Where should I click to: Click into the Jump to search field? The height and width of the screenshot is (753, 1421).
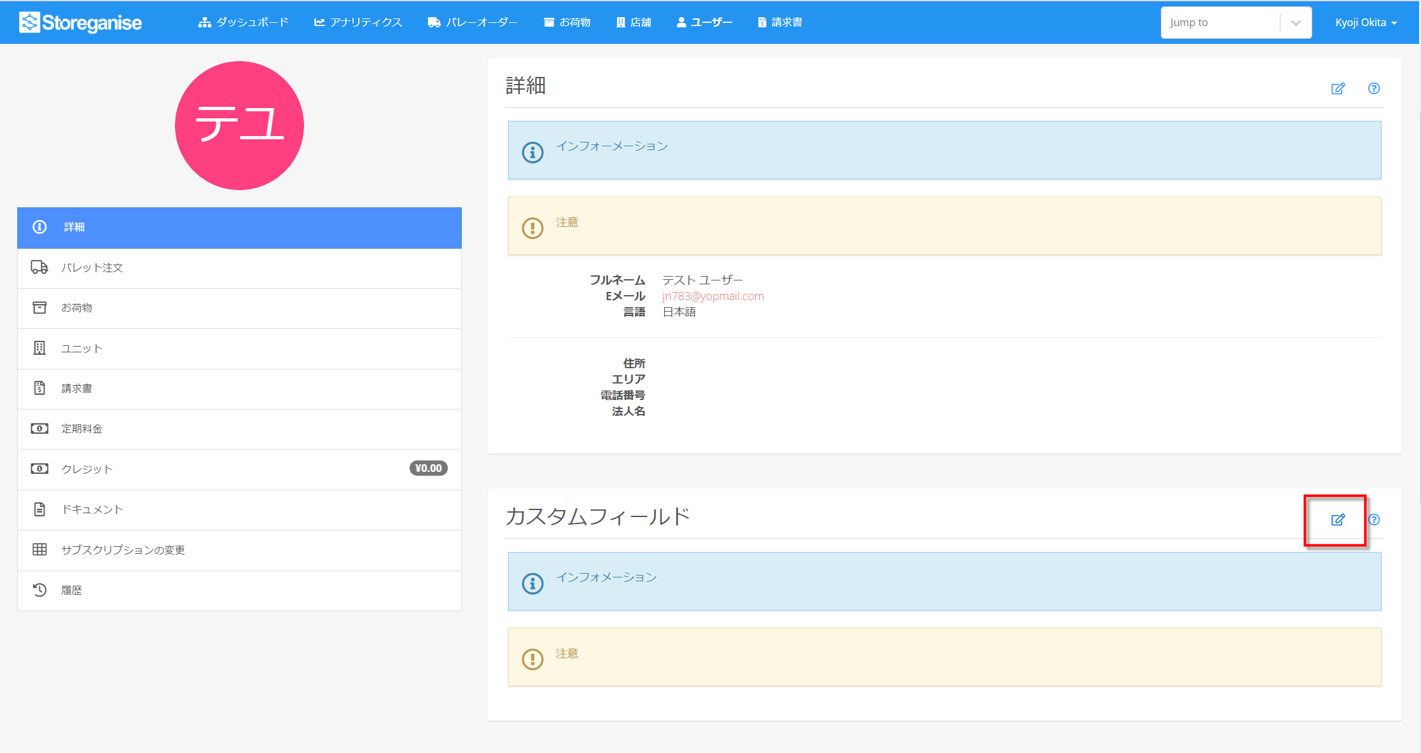(1220, 23)
